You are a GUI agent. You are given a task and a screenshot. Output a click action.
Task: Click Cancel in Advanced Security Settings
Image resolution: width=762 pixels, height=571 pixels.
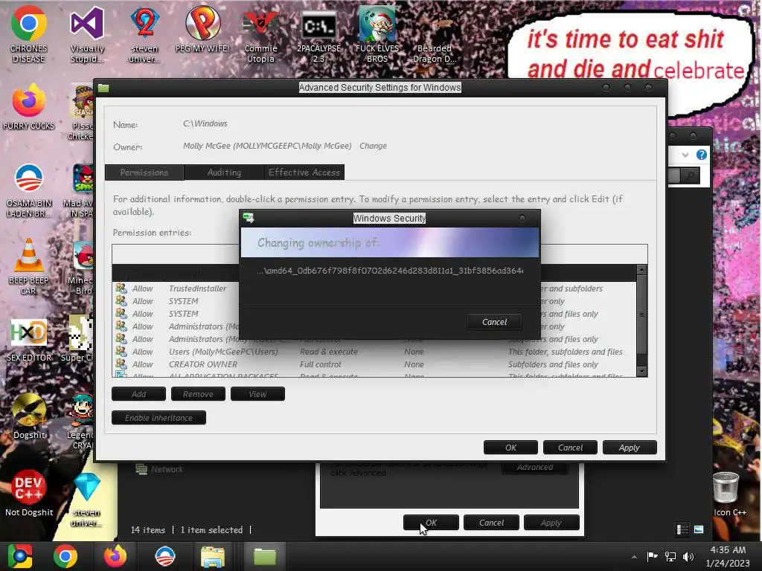coord(570,447)
